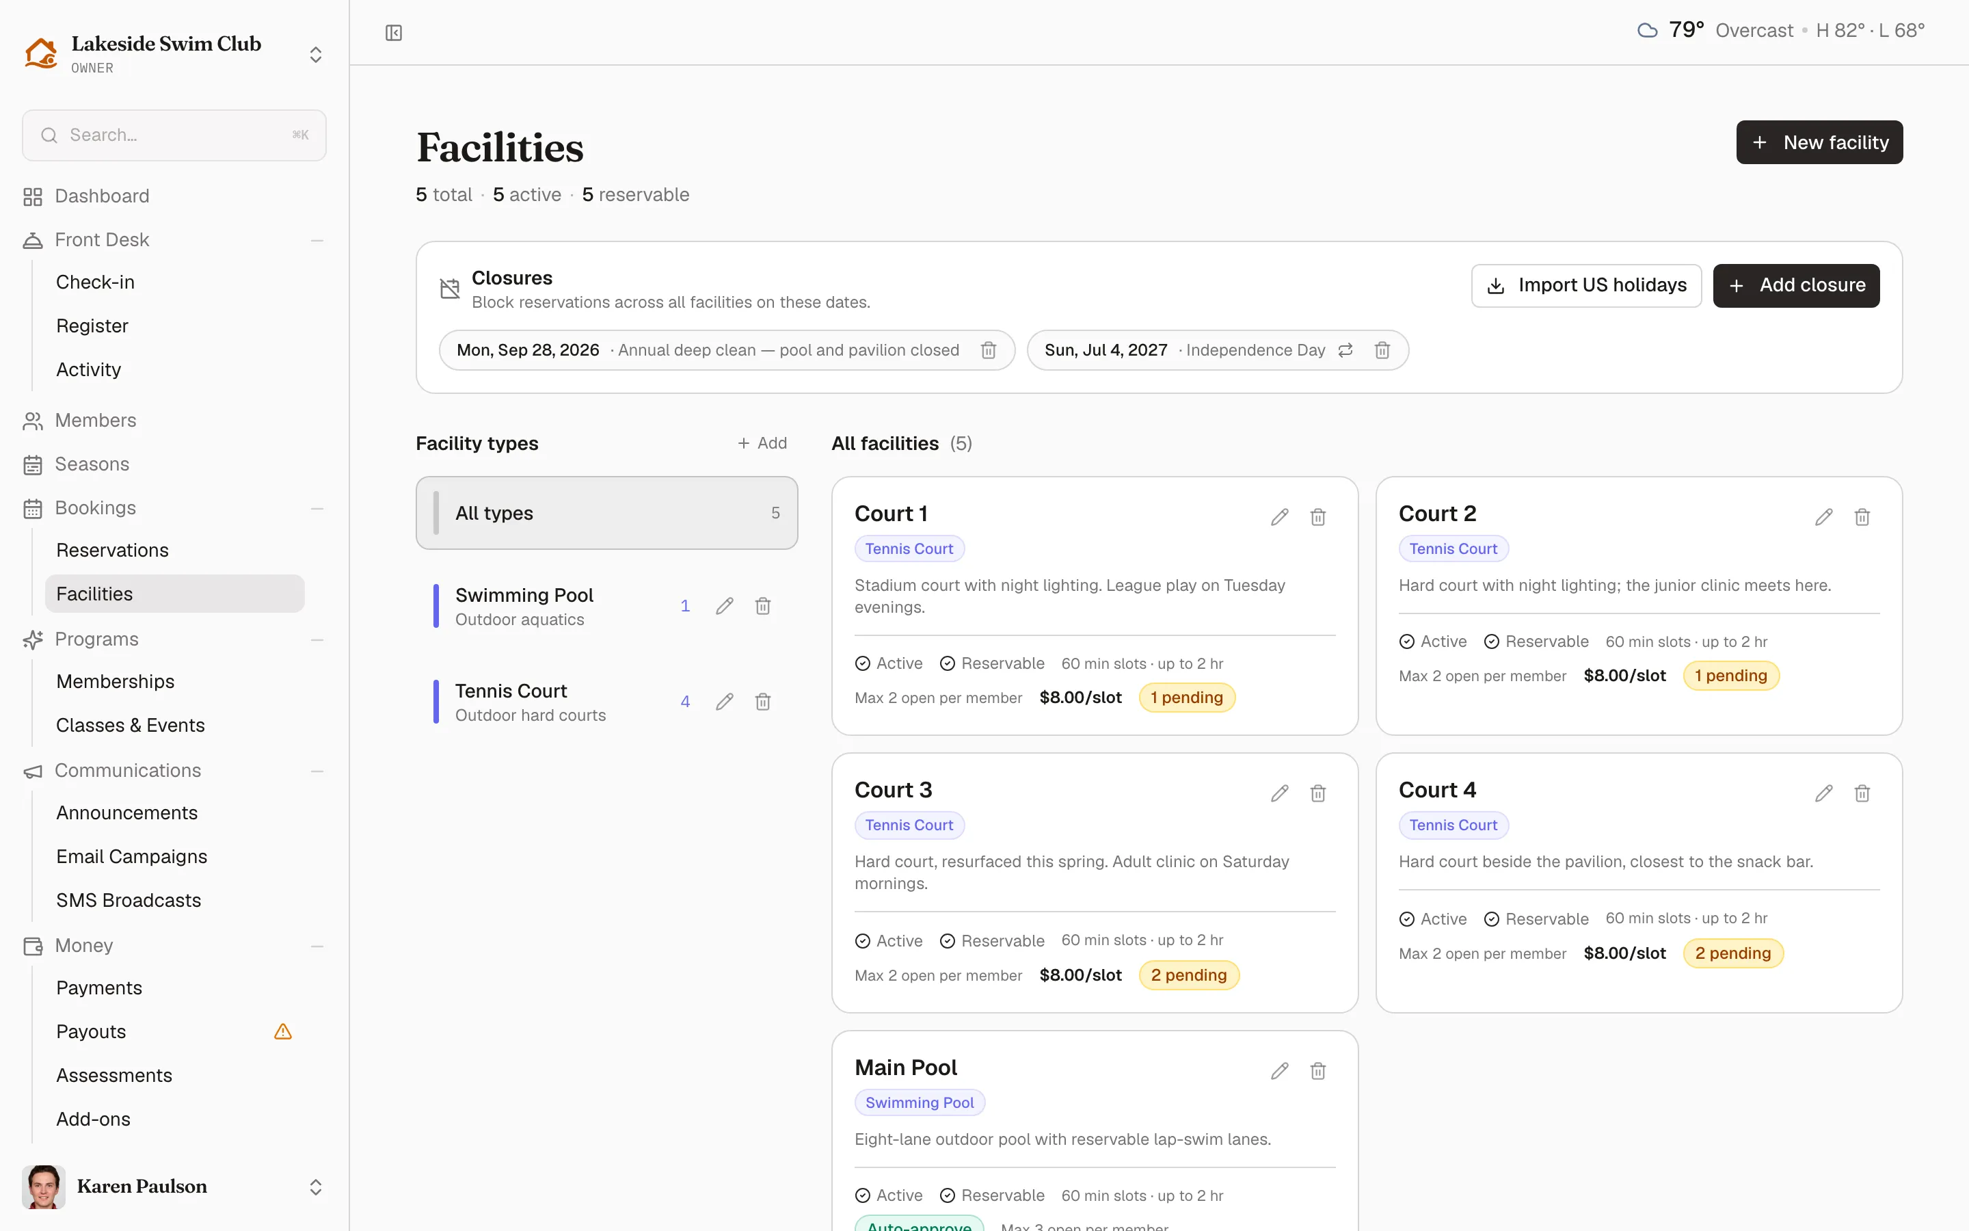Delete the Swimming Pool facility type
This screenshot has width=1969, height=1231.
point(763,606)
